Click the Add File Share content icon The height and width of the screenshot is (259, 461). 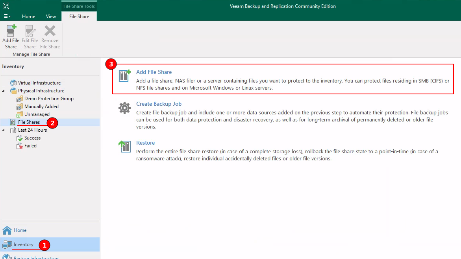click(125, 76)
